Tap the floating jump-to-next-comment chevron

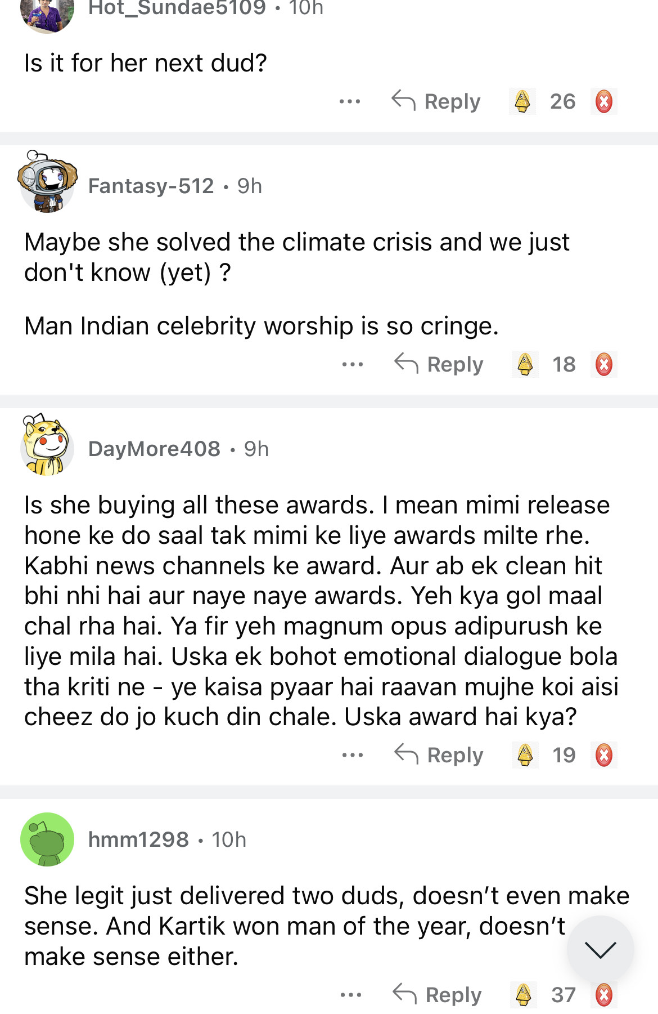point(600,949)
